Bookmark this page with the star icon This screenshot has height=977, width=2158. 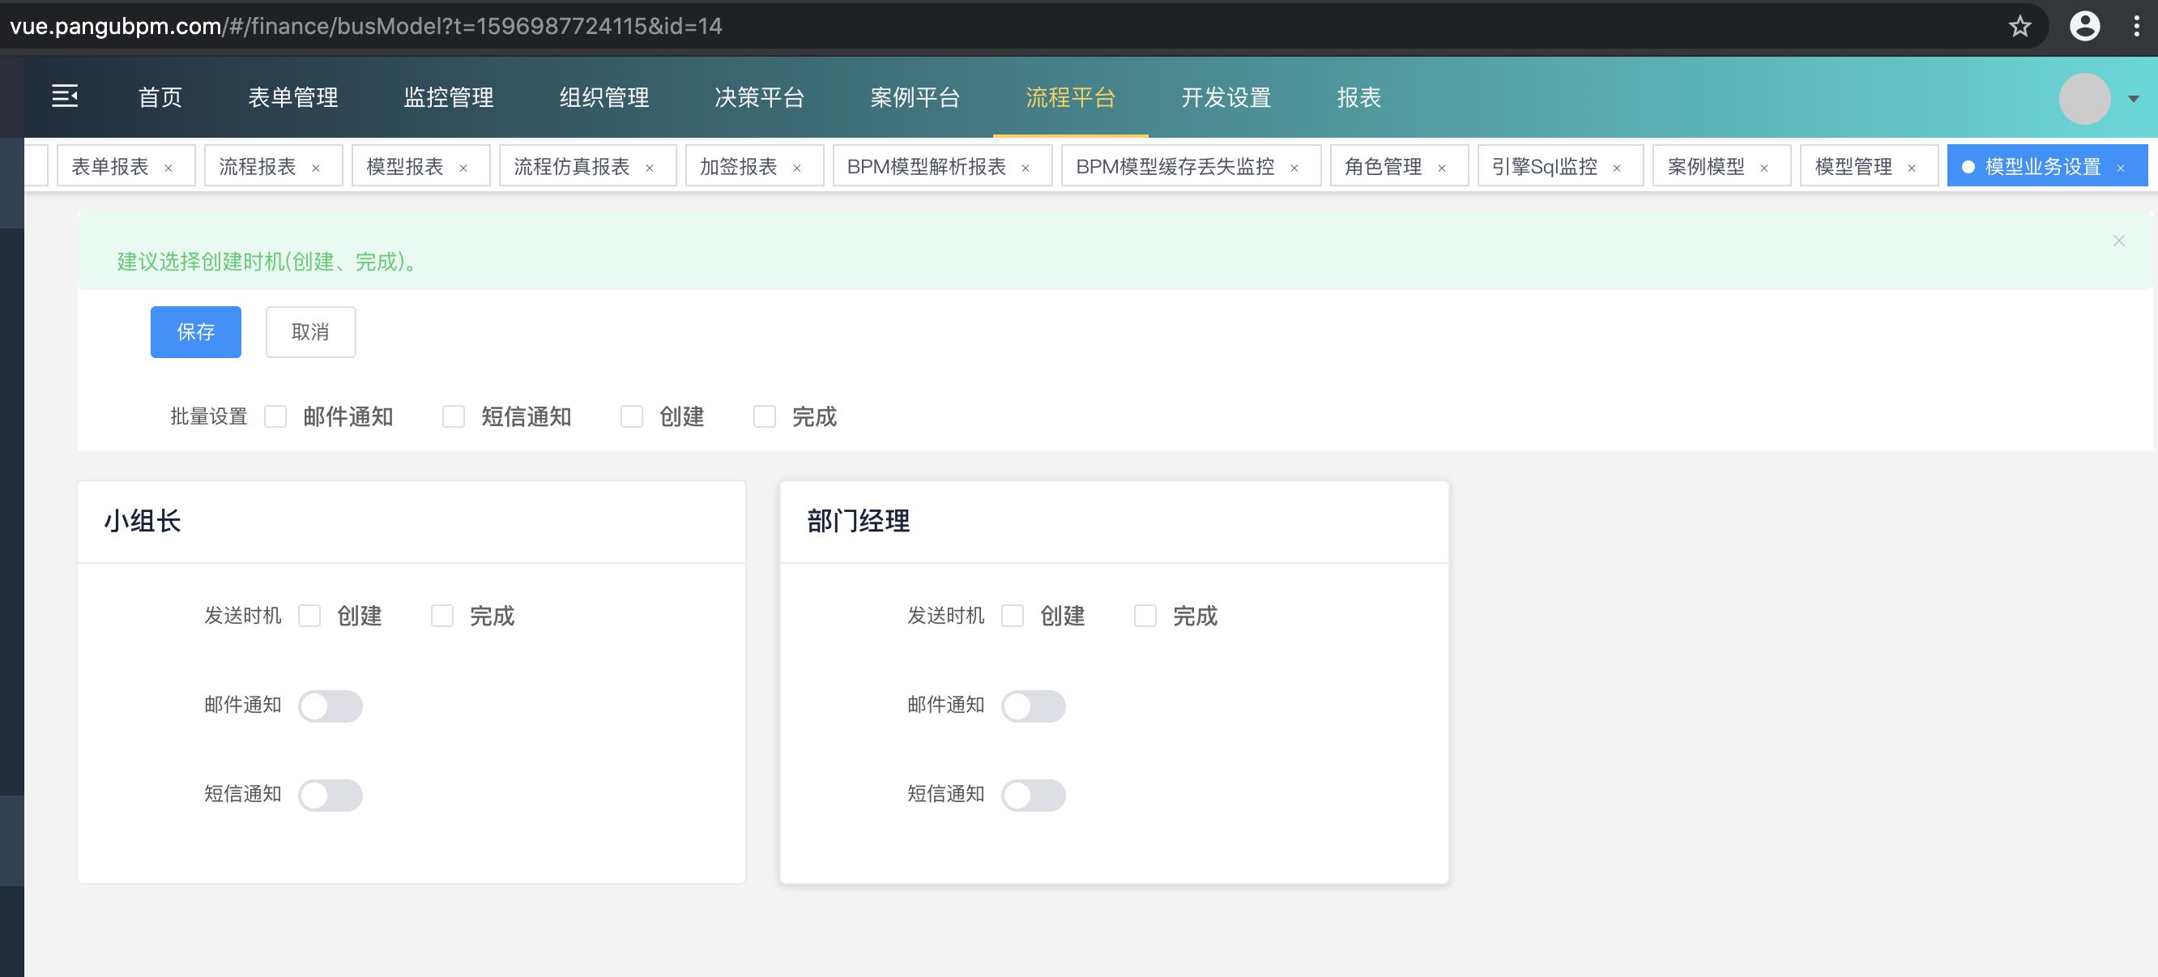coord(2019,26)
